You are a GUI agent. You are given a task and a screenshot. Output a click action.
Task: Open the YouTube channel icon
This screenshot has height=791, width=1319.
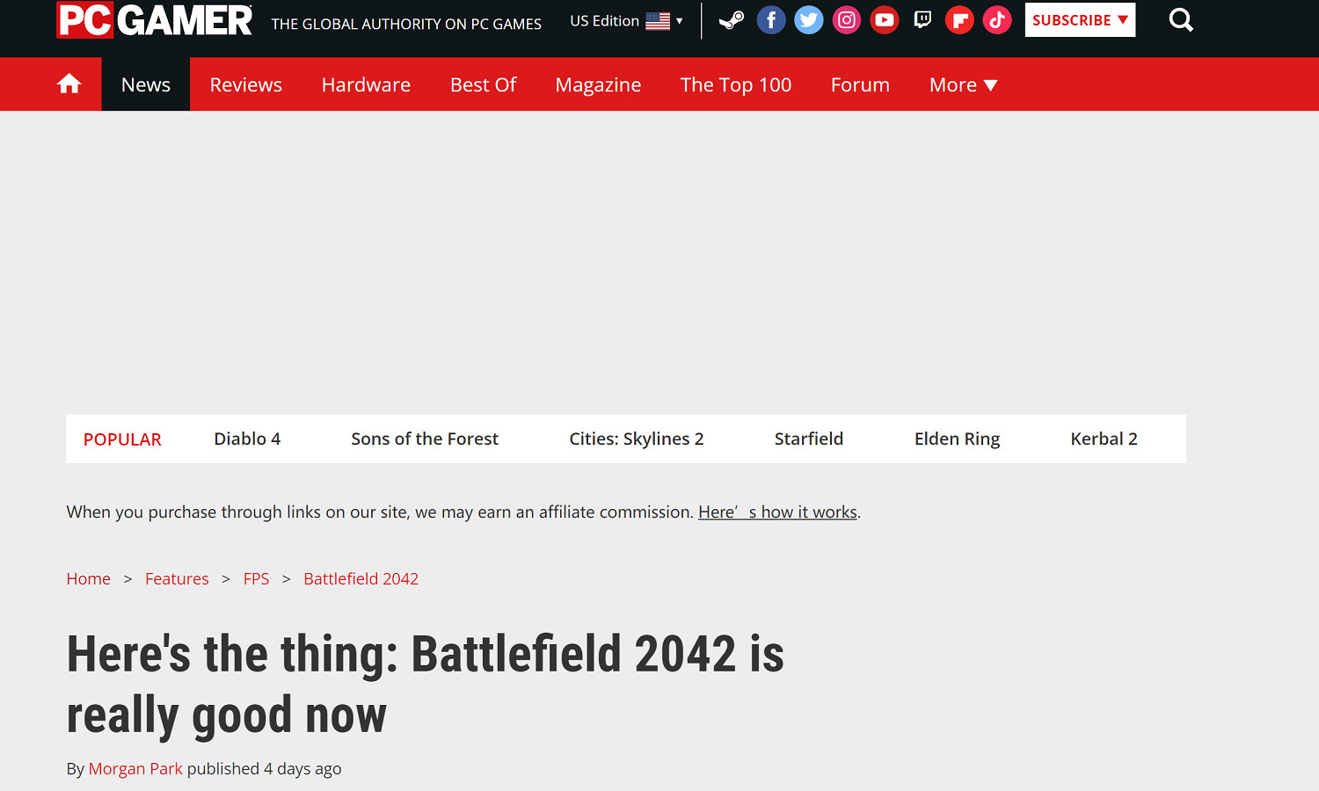pyautogui.click(x=884, y=19)
